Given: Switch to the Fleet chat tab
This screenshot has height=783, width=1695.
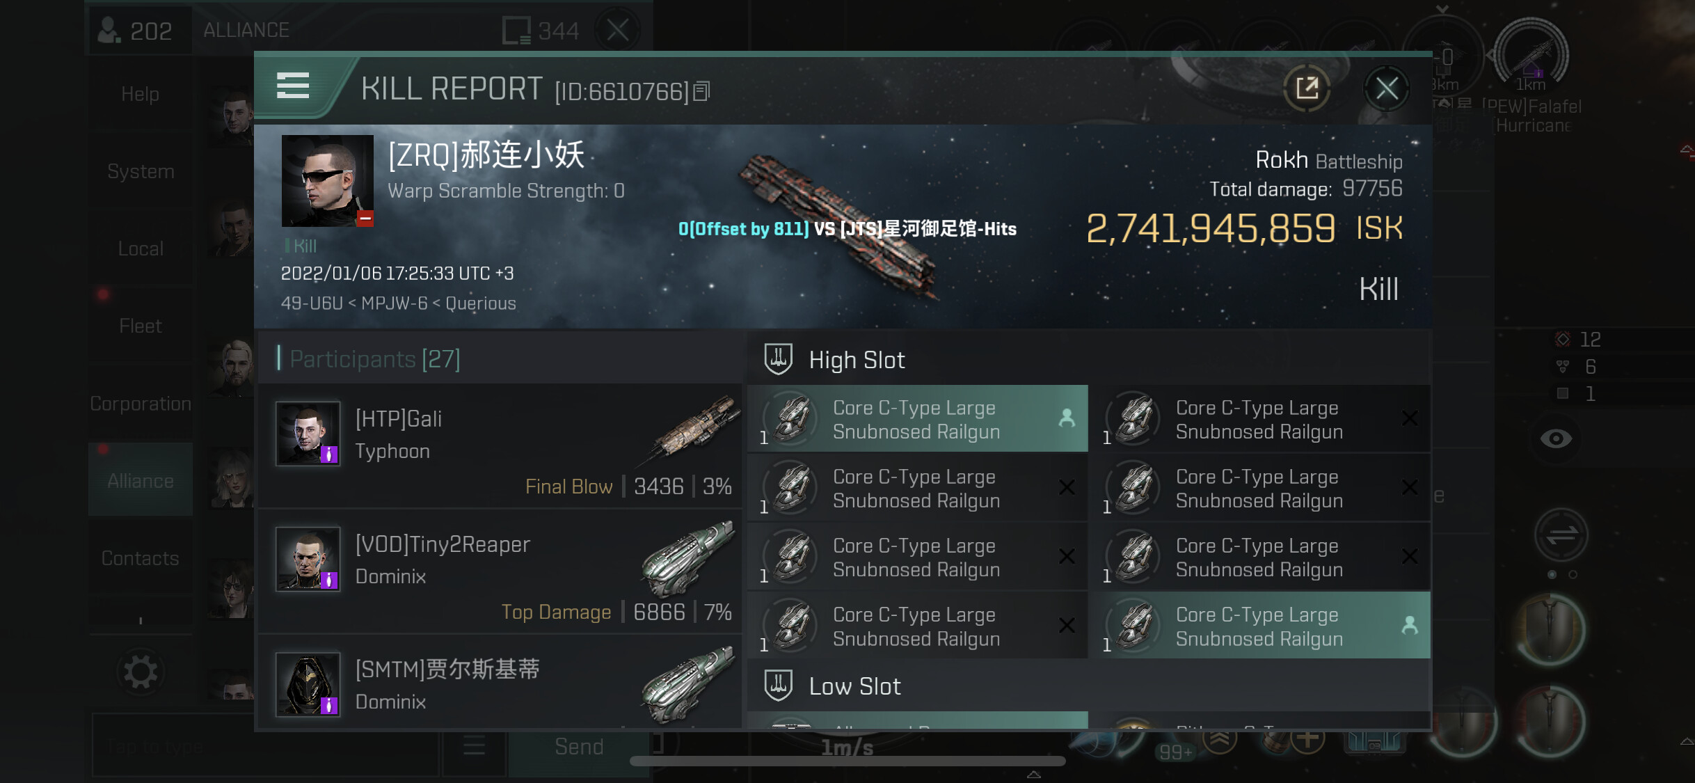Looking at the screenshot, I should (141, 326).
